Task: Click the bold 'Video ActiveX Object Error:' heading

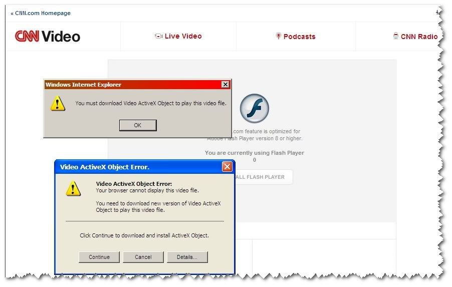Action: point(134,184)
